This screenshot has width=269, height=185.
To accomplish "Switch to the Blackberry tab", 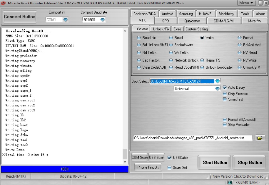I will tap(226, 14).
